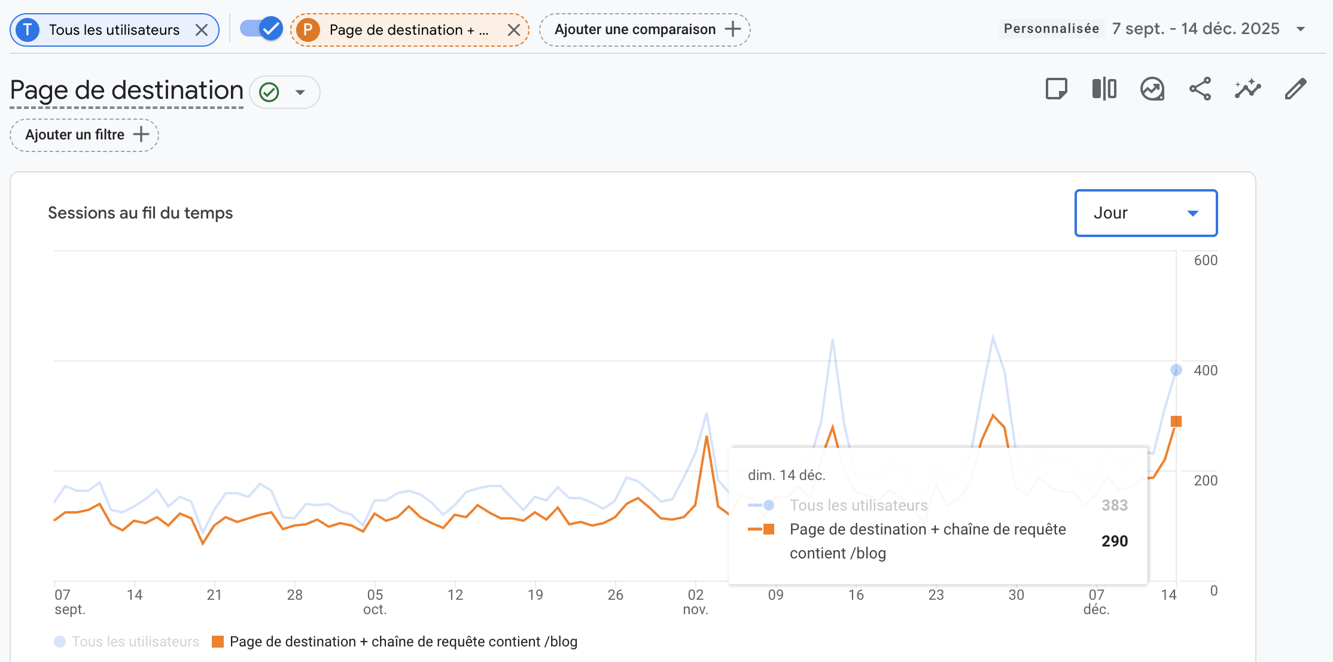Click the light blue legend circle swatch
1333x662 pixels.
pyautogui.click(x=60, y=642)
